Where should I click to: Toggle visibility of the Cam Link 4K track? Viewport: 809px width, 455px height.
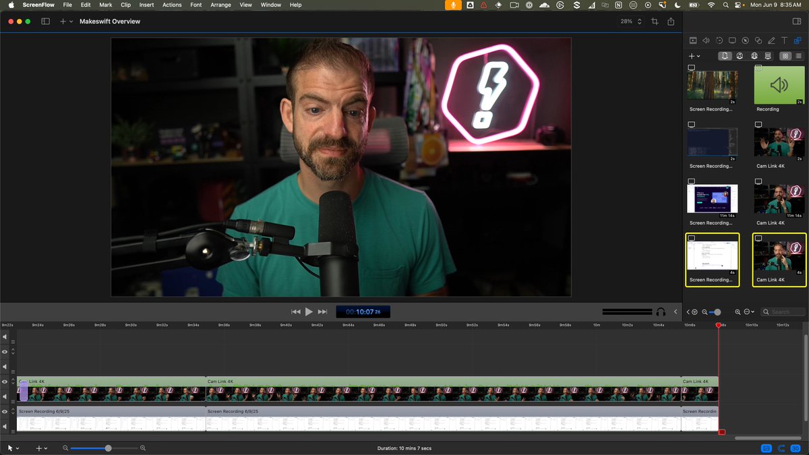(x=5, y=382)
